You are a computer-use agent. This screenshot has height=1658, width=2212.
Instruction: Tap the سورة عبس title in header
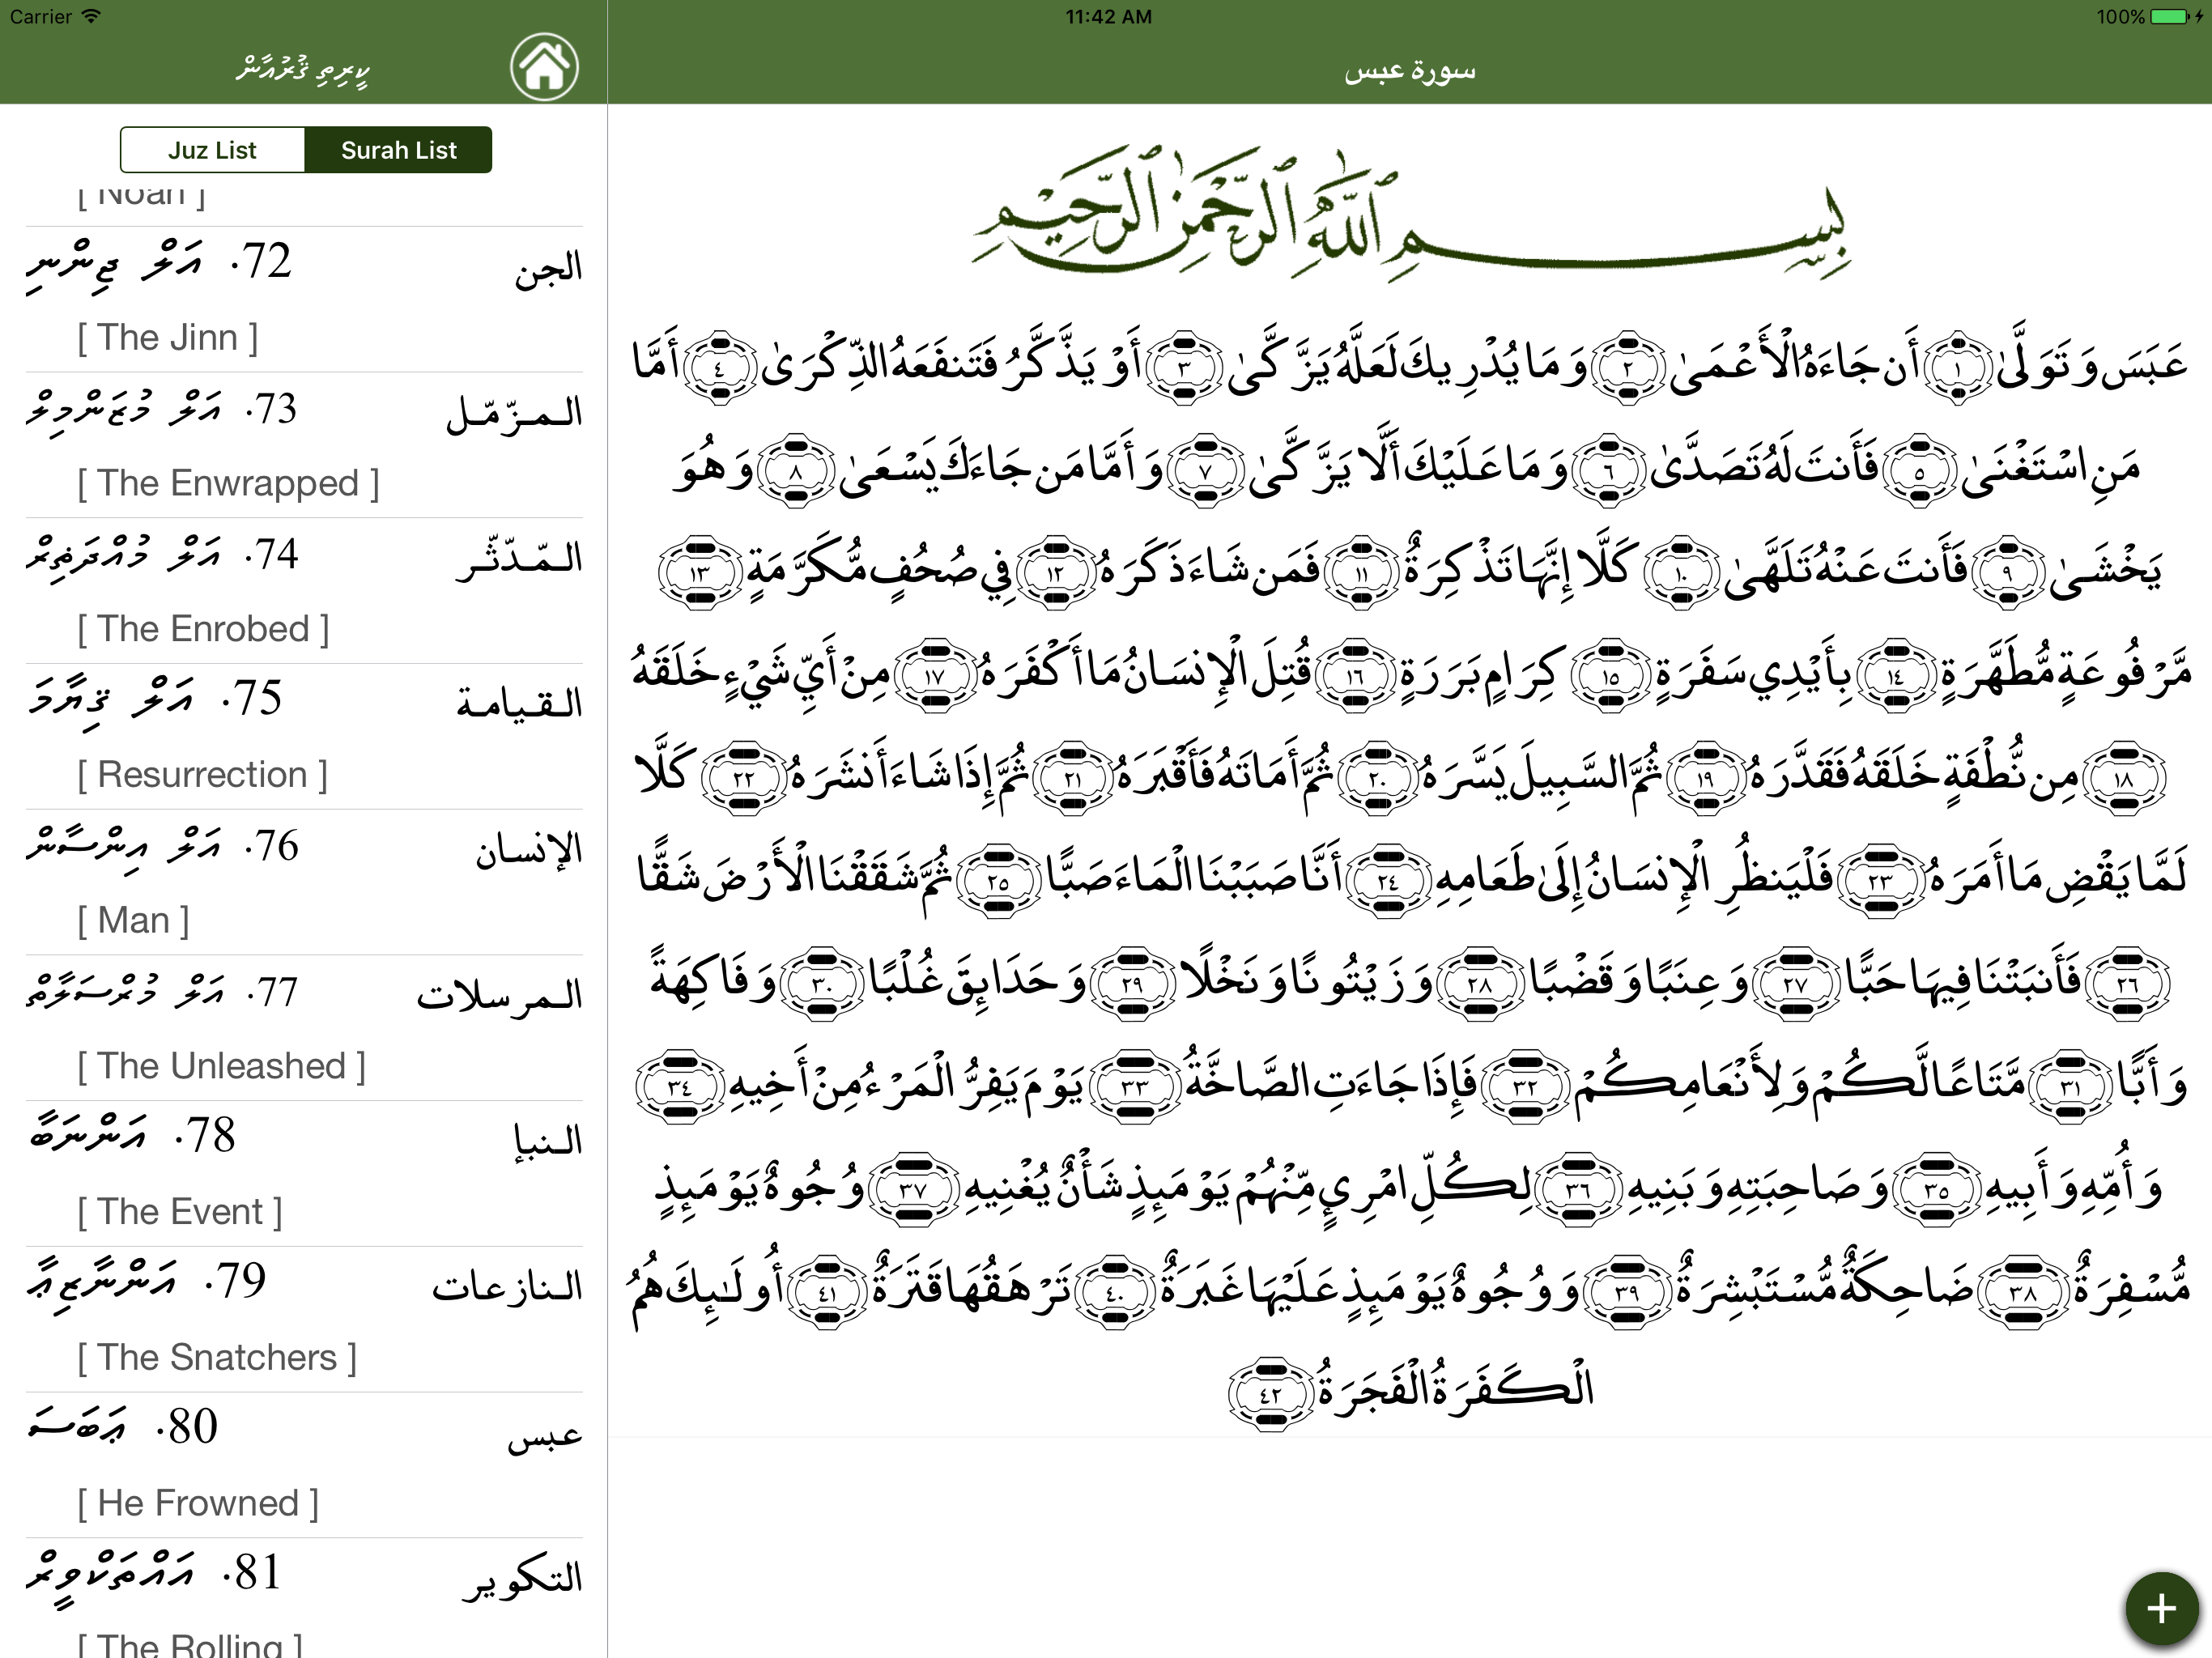[1410, 71]
